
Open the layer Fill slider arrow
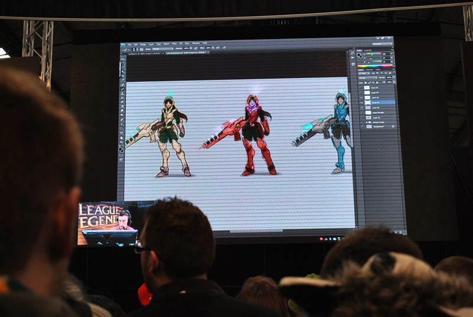[x=394, y=82]
